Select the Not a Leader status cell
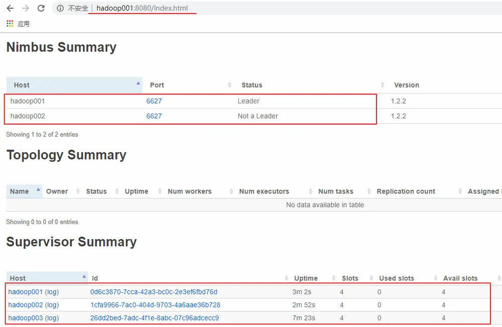The width and height of the screenshot is (502, 327). point(258,116)
